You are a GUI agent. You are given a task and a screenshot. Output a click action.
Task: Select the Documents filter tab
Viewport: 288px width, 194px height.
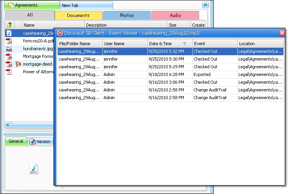78,15
